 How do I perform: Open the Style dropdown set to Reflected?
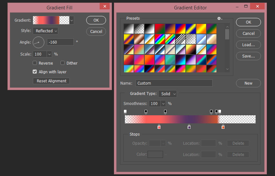[46, 31]
